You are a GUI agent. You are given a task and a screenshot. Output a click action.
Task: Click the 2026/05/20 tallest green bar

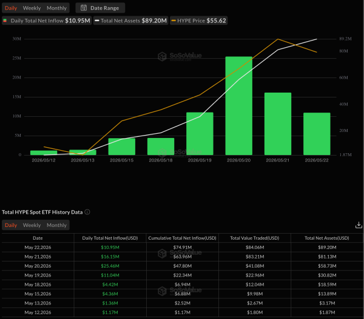coord(238,106)
